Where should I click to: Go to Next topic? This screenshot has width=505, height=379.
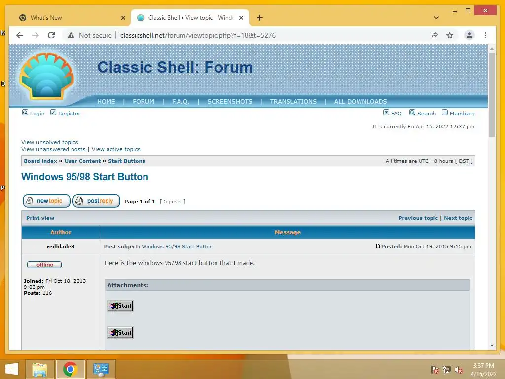458,218
